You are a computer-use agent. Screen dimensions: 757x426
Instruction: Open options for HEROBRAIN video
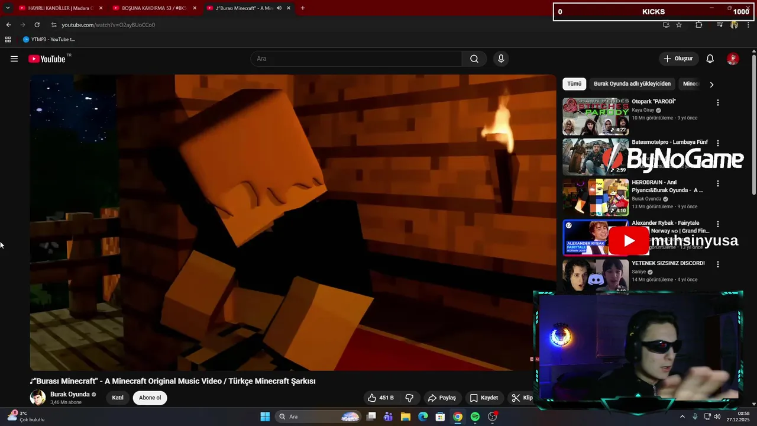pyautogui.click(x=718, y=183)
